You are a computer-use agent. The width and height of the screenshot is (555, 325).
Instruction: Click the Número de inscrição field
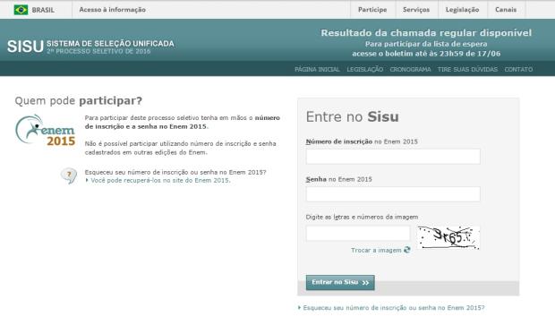[393, 157]
